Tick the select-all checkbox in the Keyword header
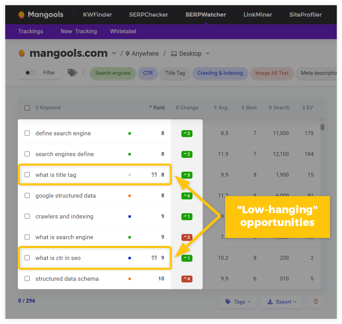Image resolution: width=342 pixels, height=324 pixels. [27, 108]
